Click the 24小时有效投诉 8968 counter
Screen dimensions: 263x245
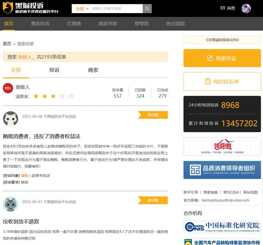point(214,105)
